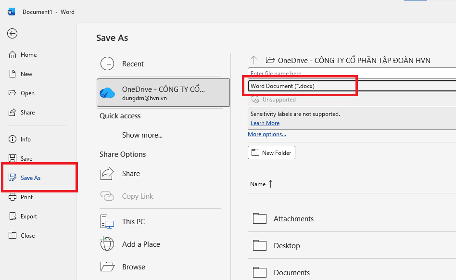The image size is (456, 280).
Task: Click the 'Share Options' heading text
Action: click(123, 154)
